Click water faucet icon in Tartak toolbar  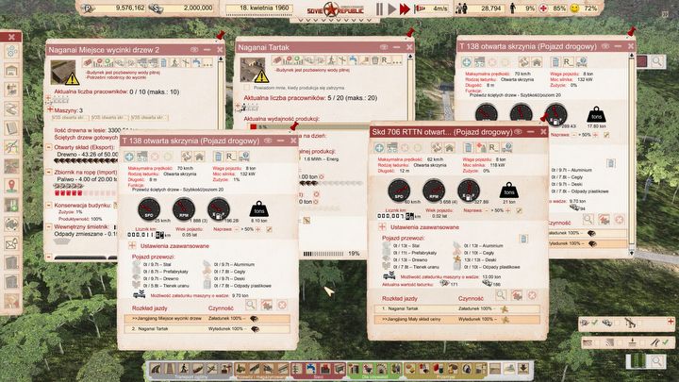353,60
